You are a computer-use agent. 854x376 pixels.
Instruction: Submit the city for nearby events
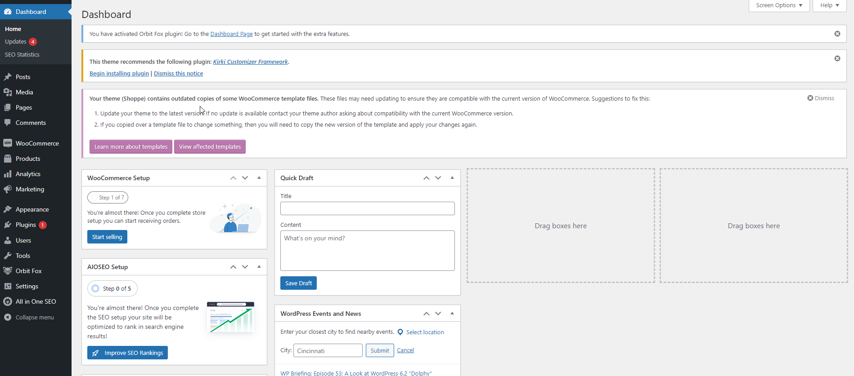[380, 351]
